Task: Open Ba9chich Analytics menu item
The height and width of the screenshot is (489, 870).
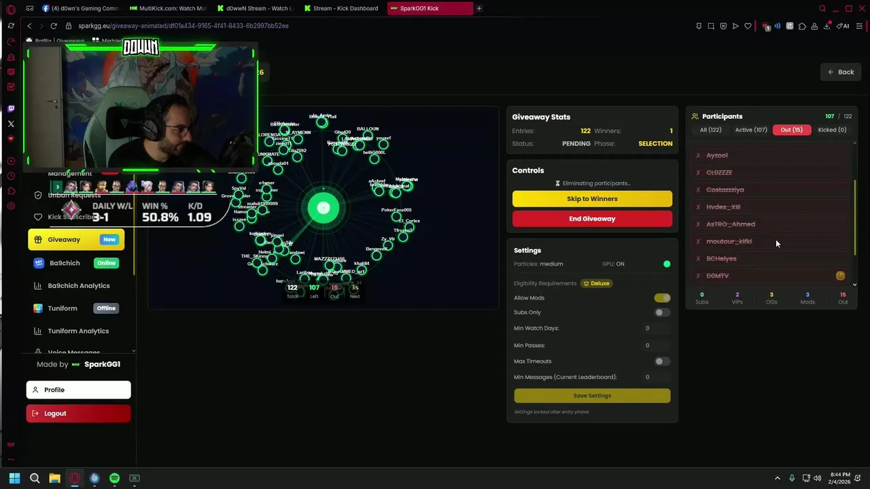Action: click(x=76, y=286)
